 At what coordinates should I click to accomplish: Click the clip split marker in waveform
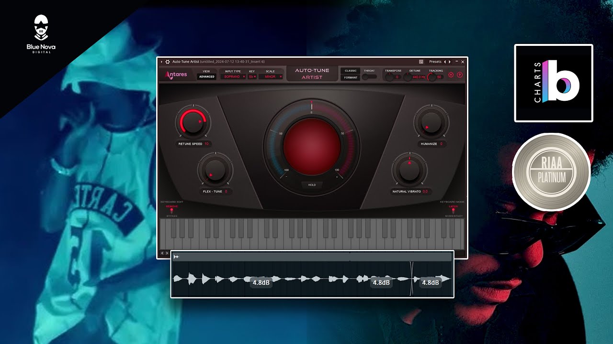411,279
